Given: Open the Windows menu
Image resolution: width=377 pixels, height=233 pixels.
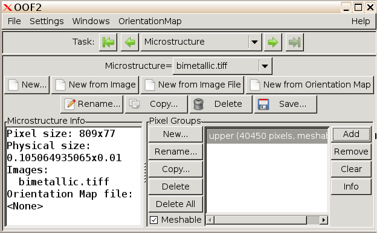Looking at the screenshot, I should pyautogui.click(x=91, y=21).
